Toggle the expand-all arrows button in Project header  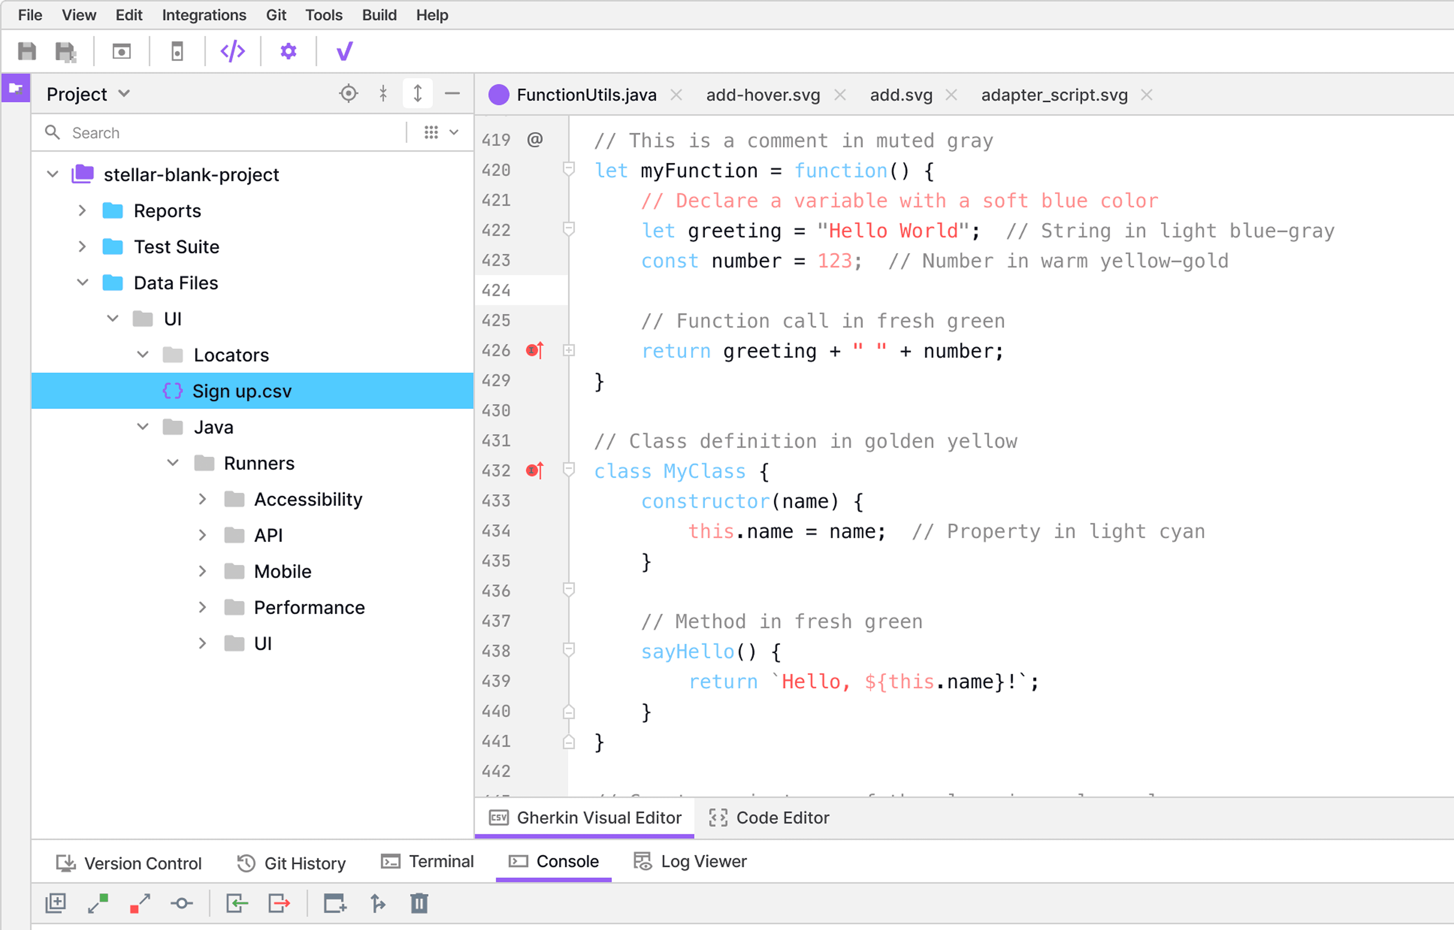[x=417, y=93]
